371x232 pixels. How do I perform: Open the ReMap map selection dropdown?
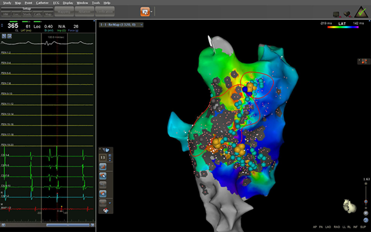coord(121,25)
